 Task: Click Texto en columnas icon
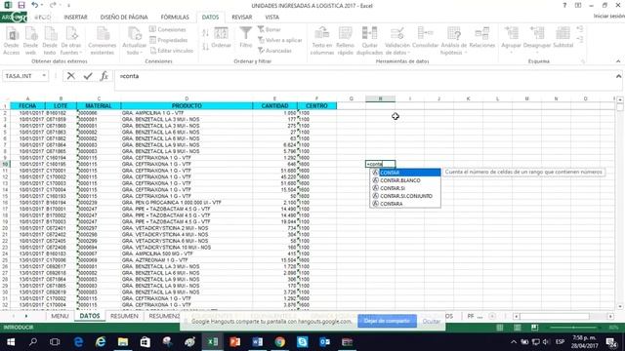pos(321,41)
